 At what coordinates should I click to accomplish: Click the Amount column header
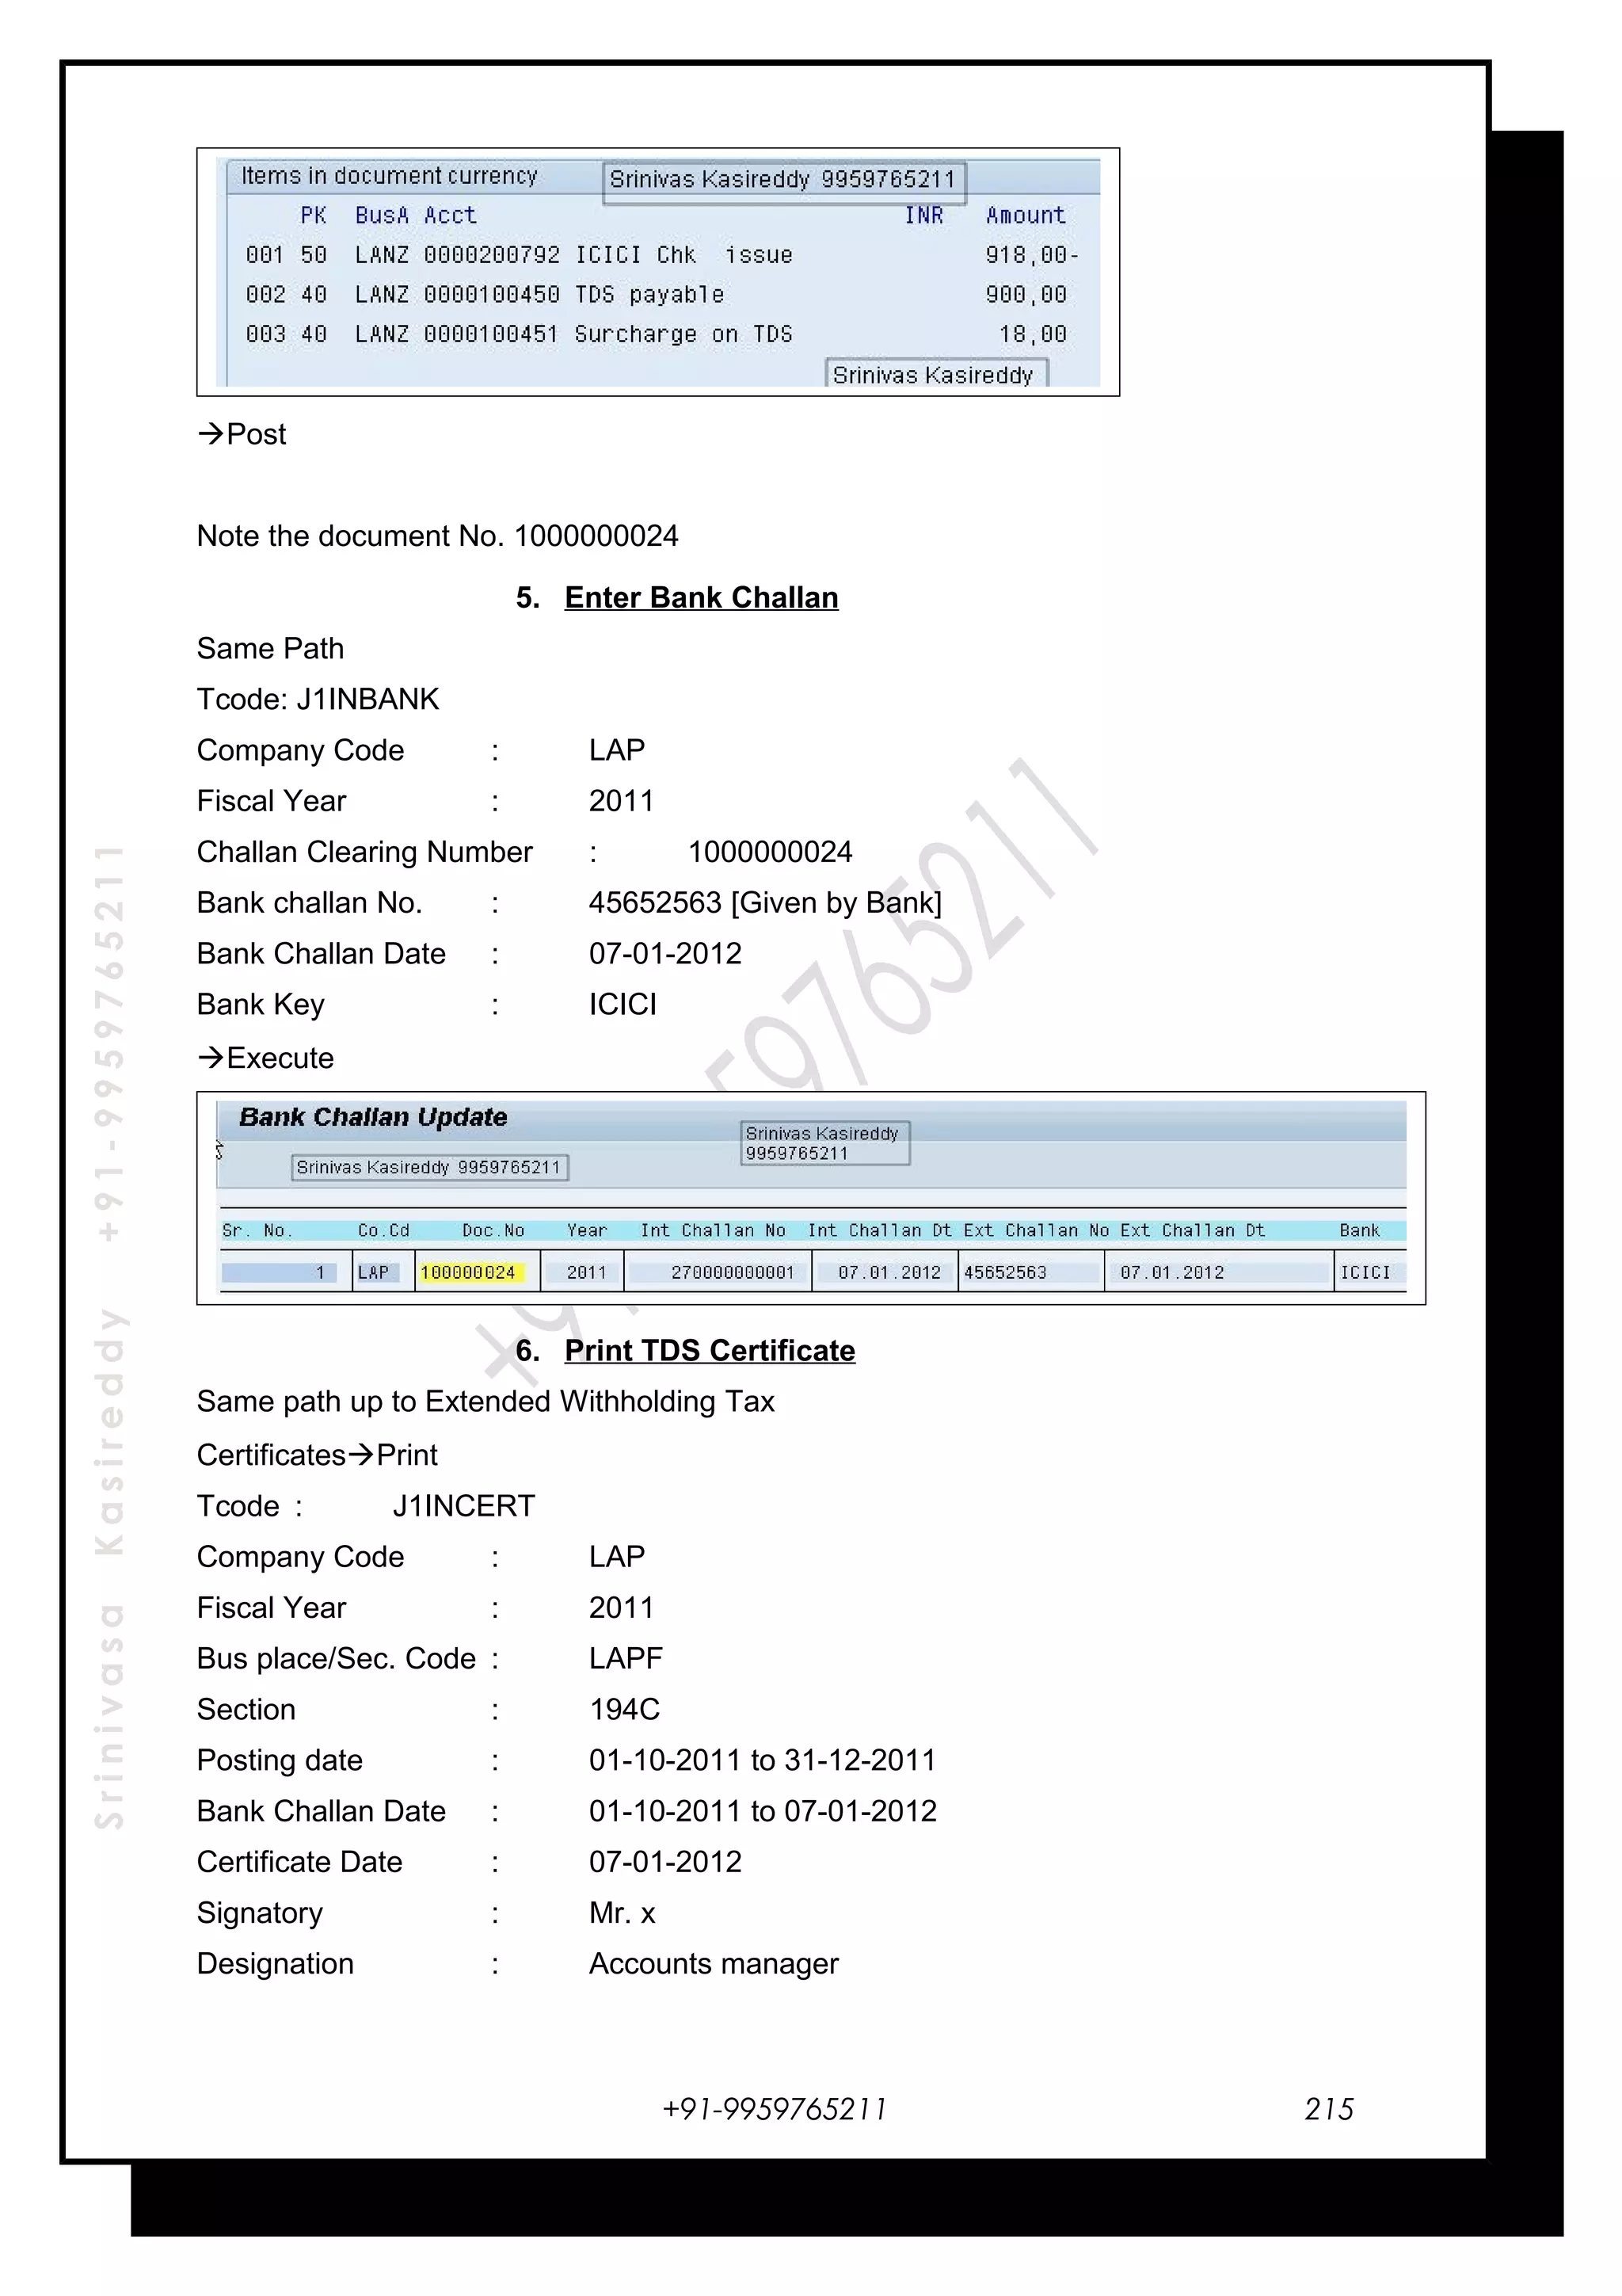(1026, 215)
